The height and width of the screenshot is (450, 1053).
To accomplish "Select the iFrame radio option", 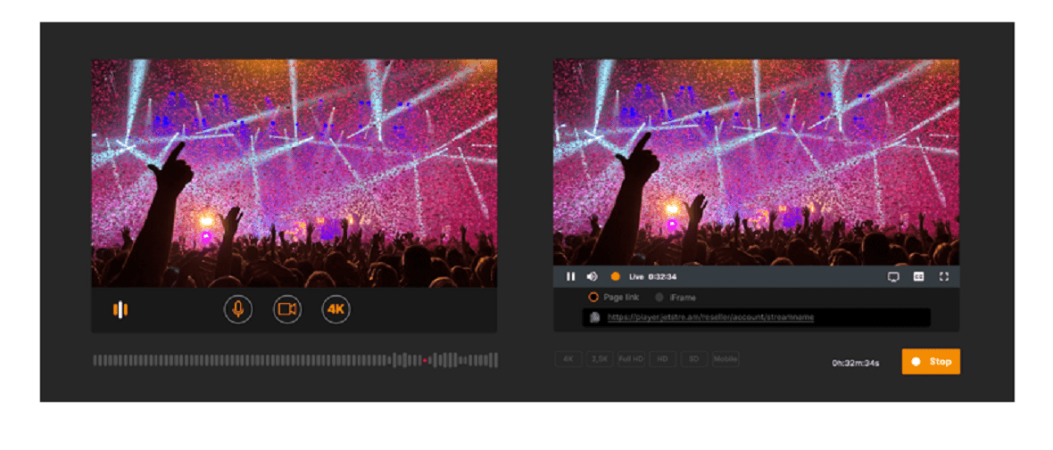I will click(676, 297).
